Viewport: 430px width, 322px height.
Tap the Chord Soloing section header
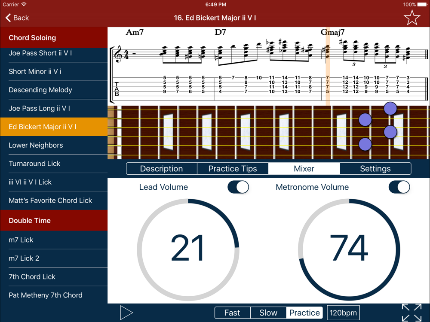click(x=54, y=37)
